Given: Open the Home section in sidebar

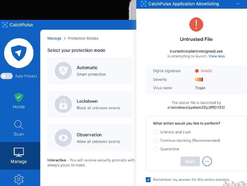Looking at the screenshot, I should point(19,101).
